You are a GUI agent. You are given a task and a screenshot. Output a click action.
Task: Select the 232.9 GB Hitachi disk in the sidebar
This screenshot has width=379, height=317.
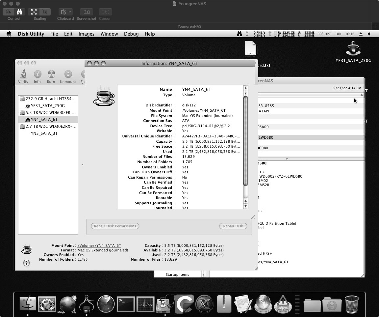pyautogui.click(x=48, y=99)
